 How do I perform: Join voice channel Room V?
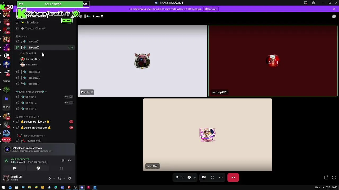click(x=44, y=84)
